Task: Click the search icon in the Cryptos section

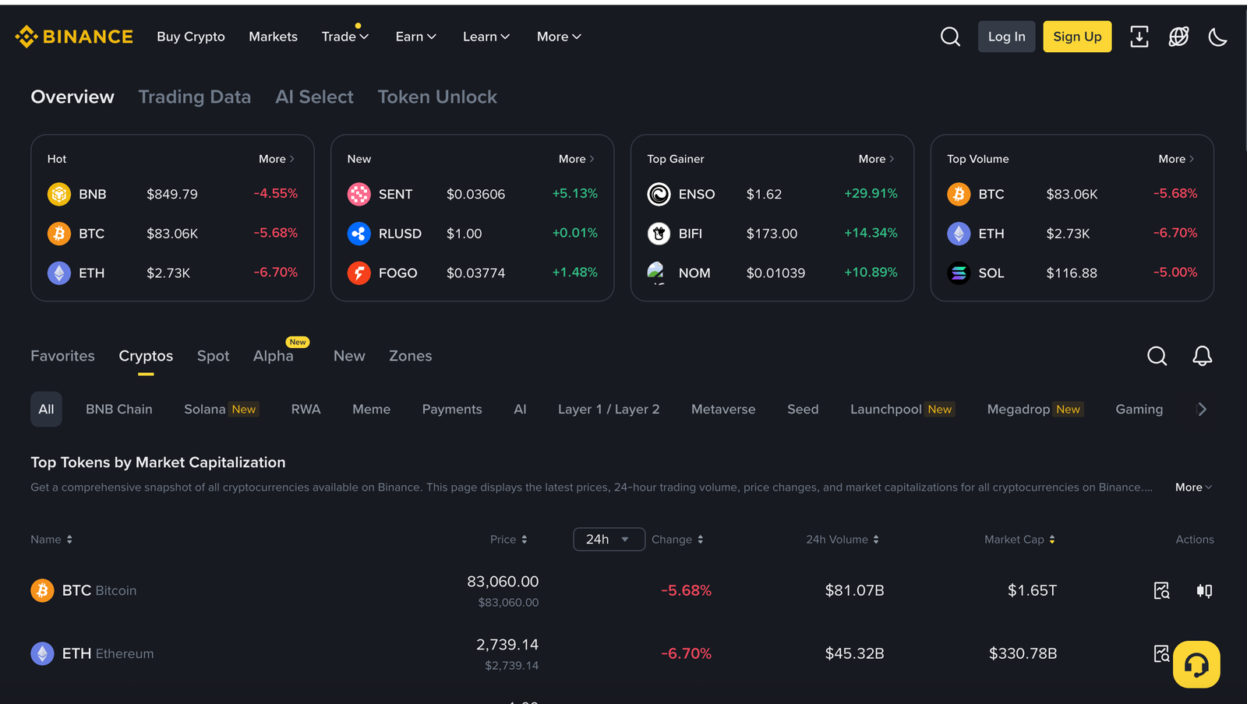Action: pyautogui.click(x=1157, y=356)
